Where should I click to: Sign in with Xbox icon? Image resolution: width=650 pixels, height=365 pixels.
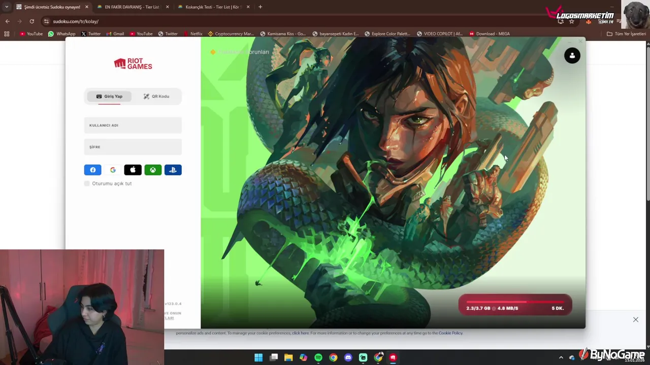click(x=153, y=170)
